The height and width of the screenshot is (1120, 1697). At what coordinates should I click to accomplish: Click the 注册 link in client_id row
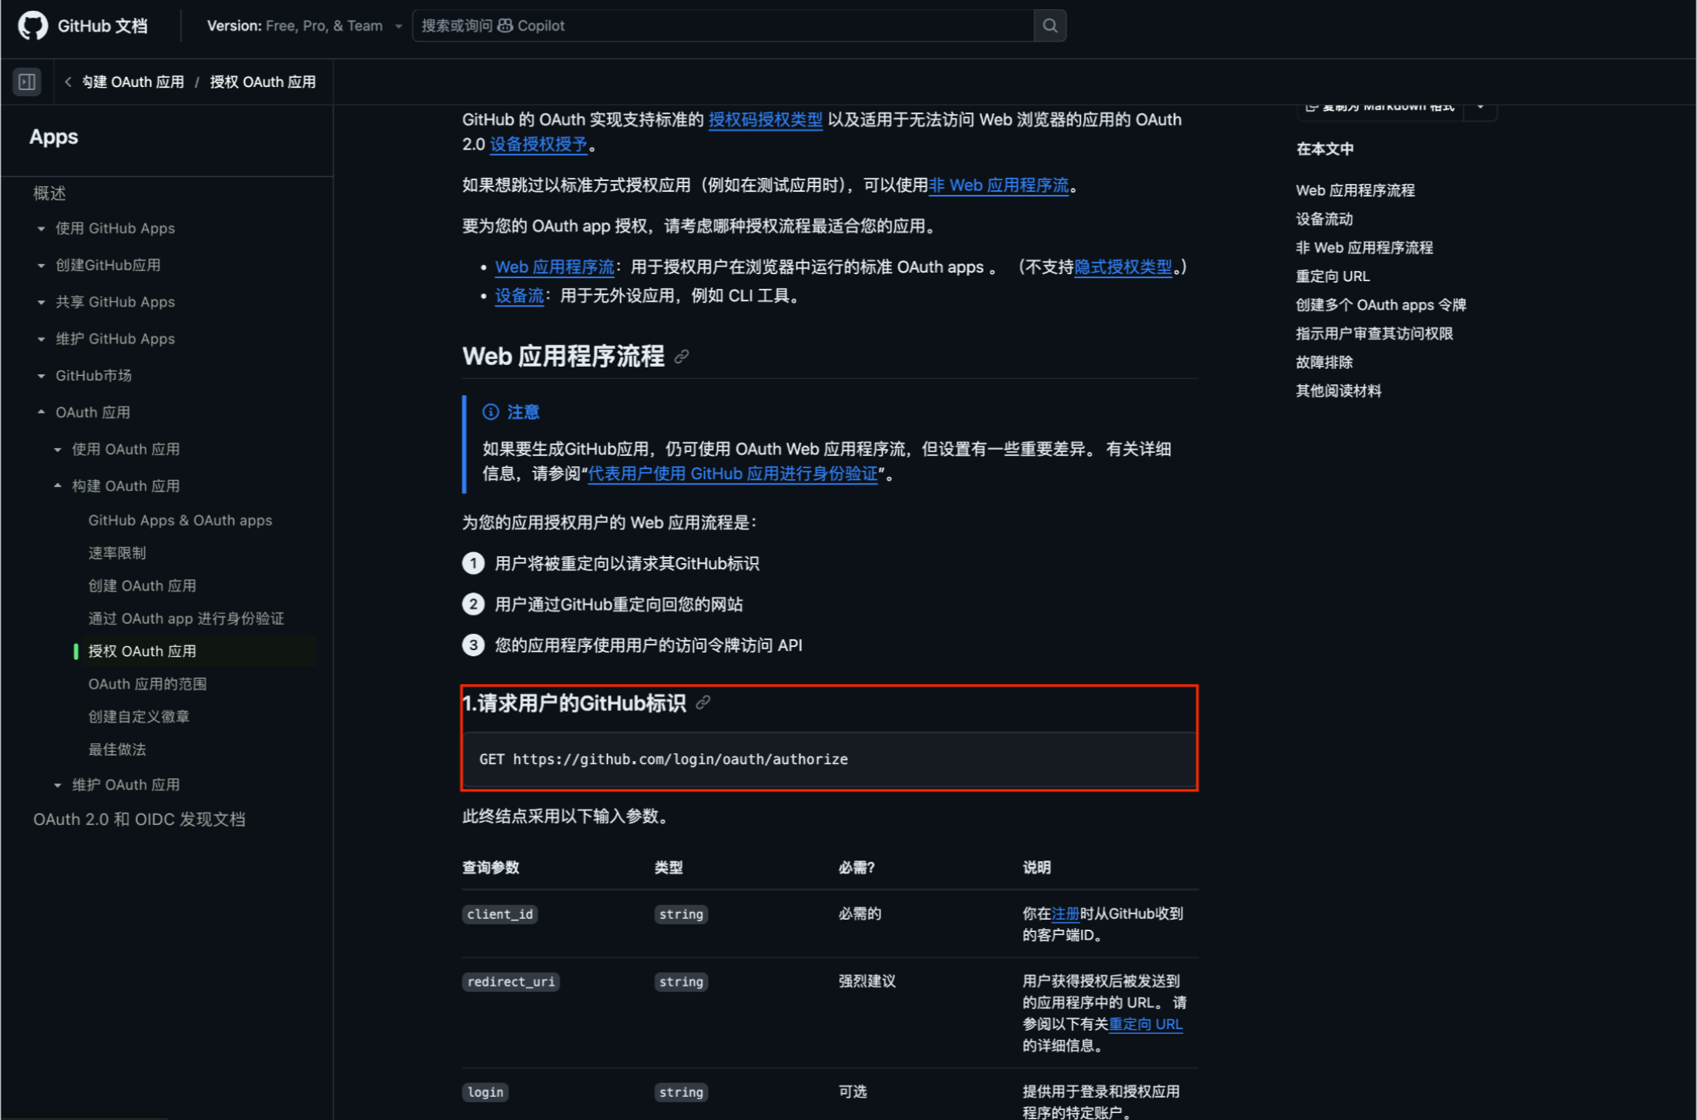[x=1065, y=914]
